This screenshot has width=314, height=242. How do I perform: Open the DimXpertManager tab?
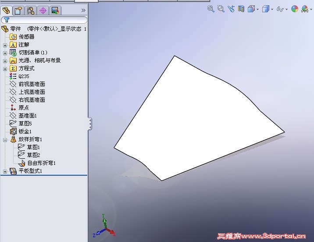point(43,11)
